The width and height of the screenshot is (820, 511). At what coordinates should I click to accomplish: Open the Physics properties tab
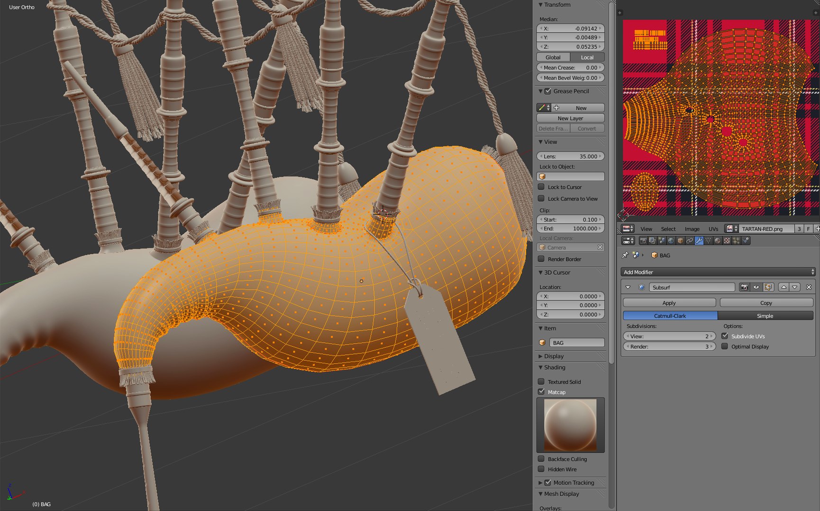pyautogui.click(x=746, y=241)
